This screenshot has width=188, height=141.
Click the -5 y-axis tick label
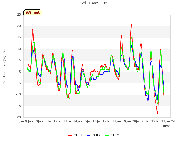click(x=19, y=83)
